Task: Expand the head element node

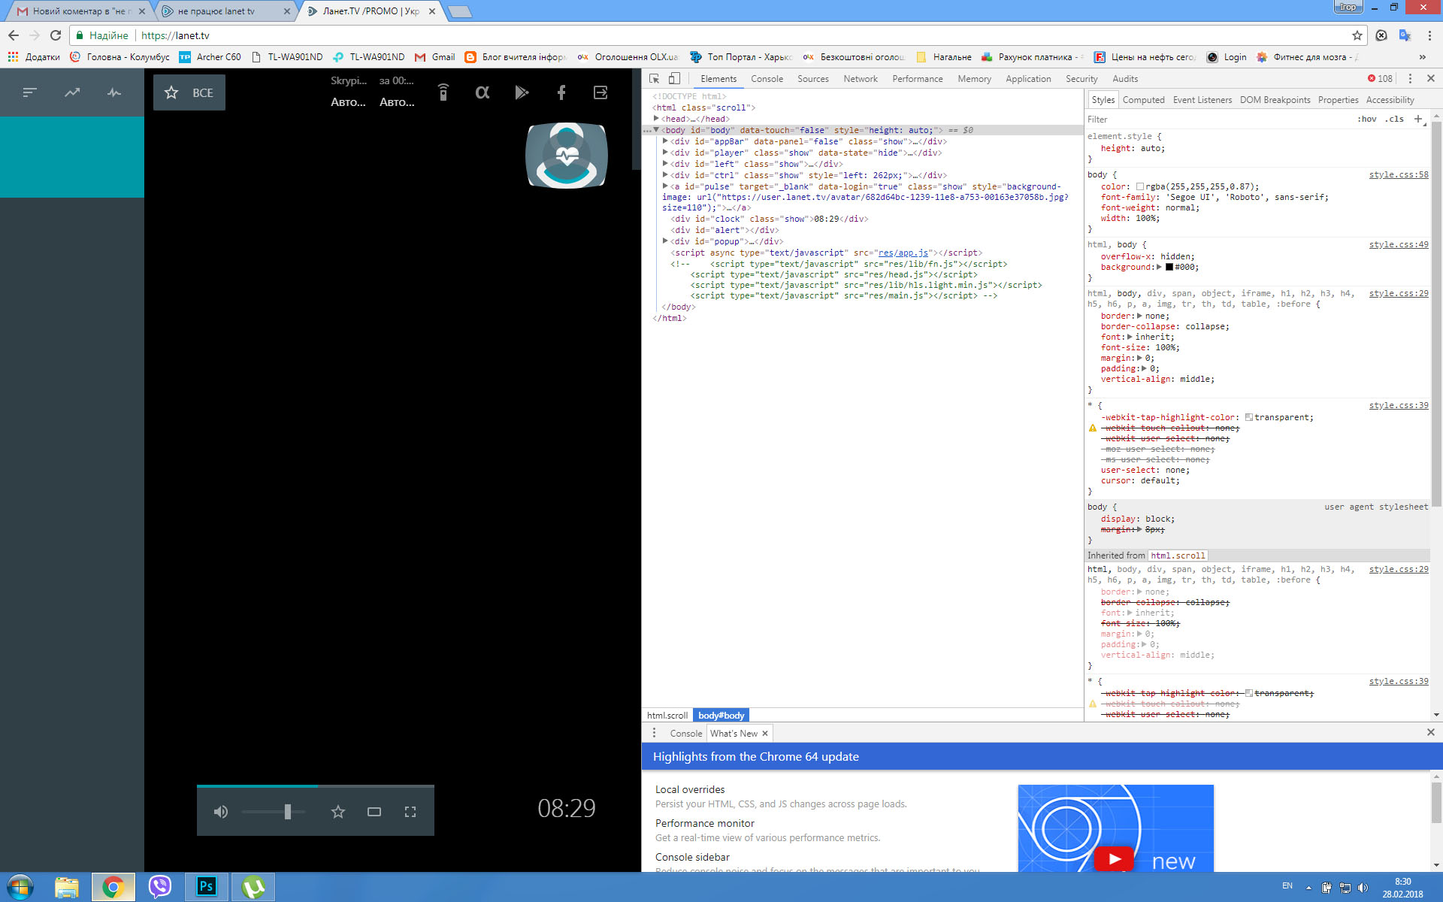Action: click(x=656, y=119)
